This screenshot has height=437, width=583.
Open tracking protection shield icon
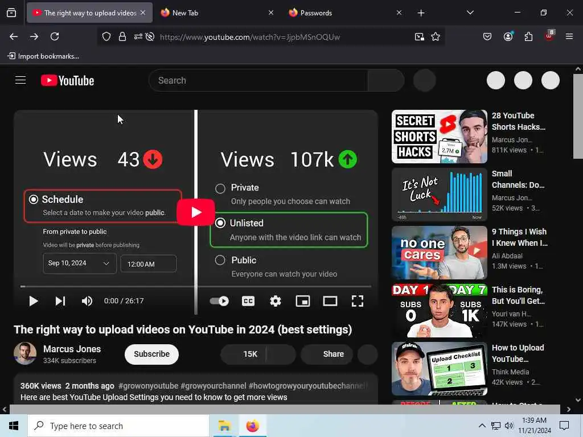[x=106, y=37]
